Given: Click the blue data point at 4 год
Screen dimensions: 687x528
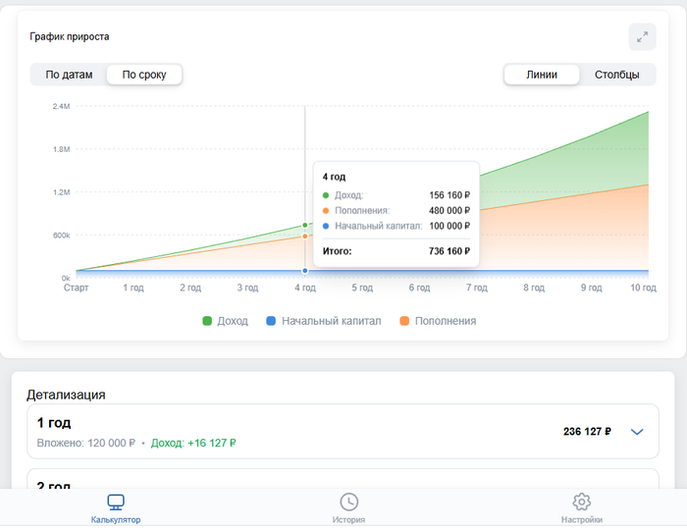Looking at the screenshot, I should click(305, 270).
